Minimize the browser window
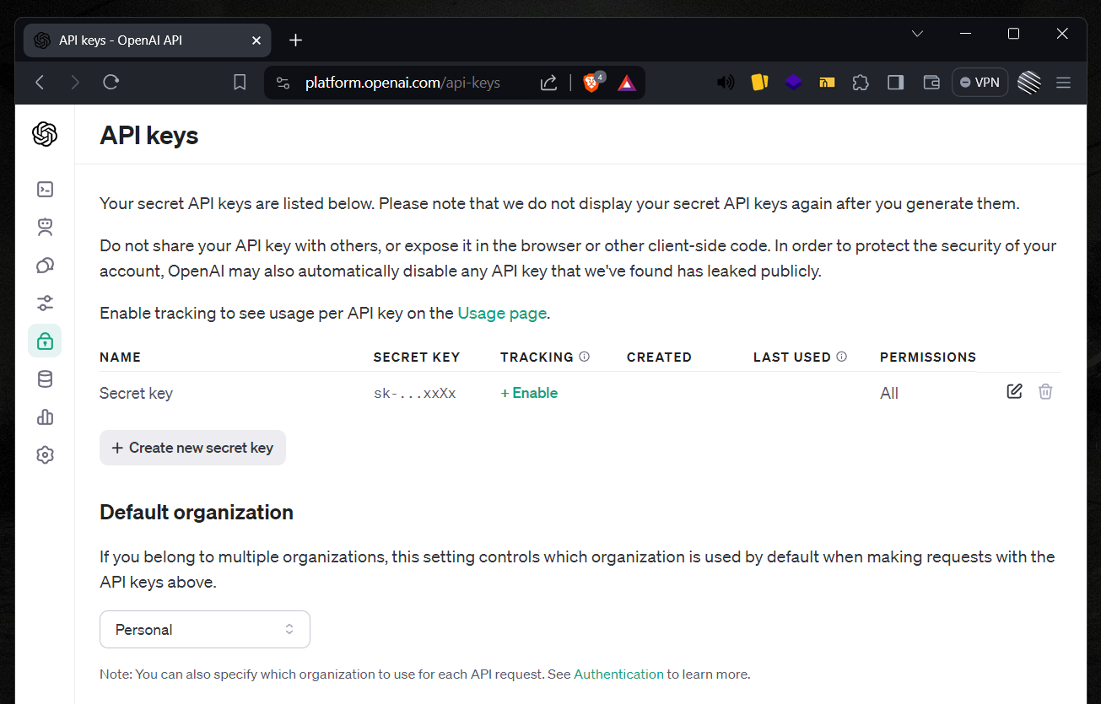1101x704 pixels. (x=965, y=34)
